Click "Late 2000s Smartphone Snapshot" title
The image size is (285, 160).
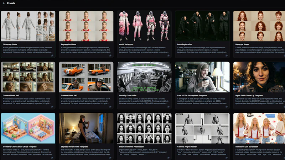click(x=192, y=96)
